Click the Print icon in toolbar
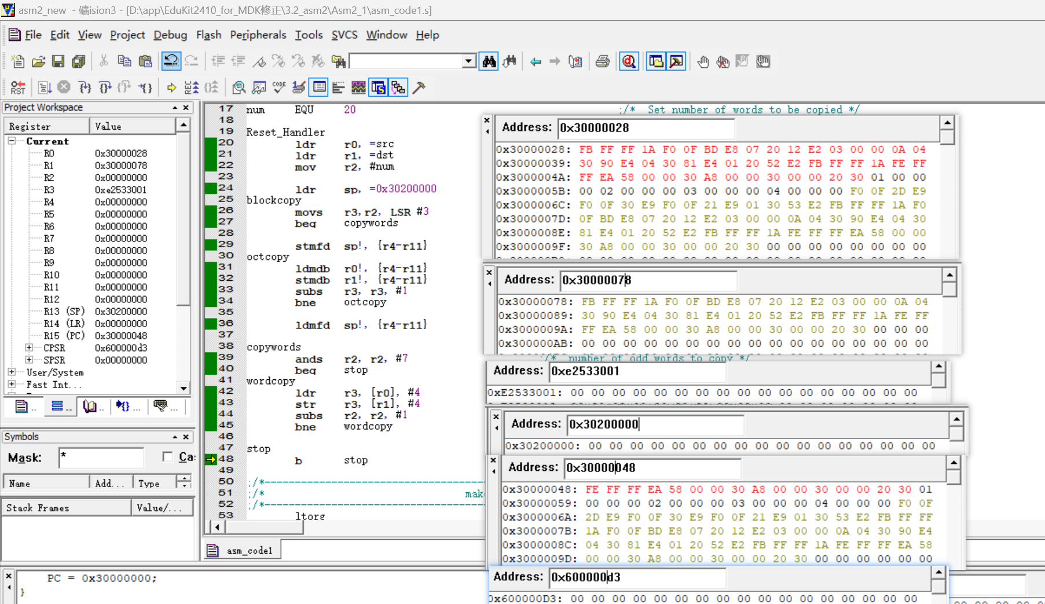Image resolution: width=1045 pixels, height=604 pixels. (602, 61)
